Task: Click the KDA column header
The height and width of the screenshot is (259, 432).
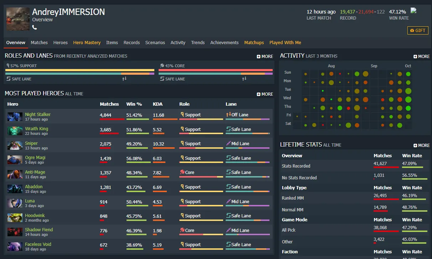Action: (x=158, y=104)
